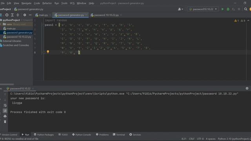Screen dimensions: 251x141
Task: Change UTF-8 file encoding in status bar
Action: point(200,139)
